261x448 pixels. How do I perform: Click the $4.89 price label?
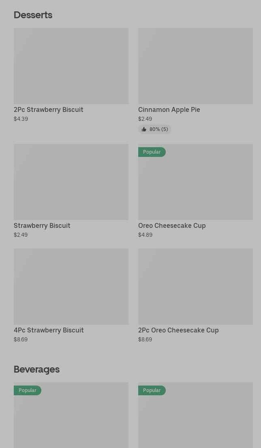(145, 235)
